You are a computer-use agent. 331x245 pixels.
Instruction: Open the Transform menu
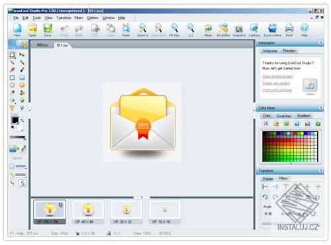click(64, 18)
